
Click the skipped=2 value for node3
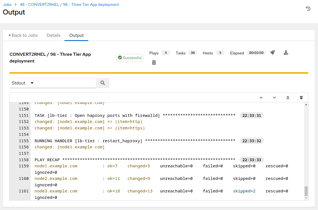coord(244,191)
